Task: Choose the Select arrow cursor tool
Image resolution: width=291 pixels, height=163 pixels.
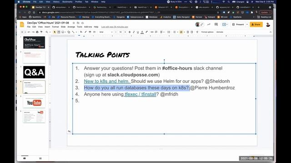Action: tap(55, 32)
